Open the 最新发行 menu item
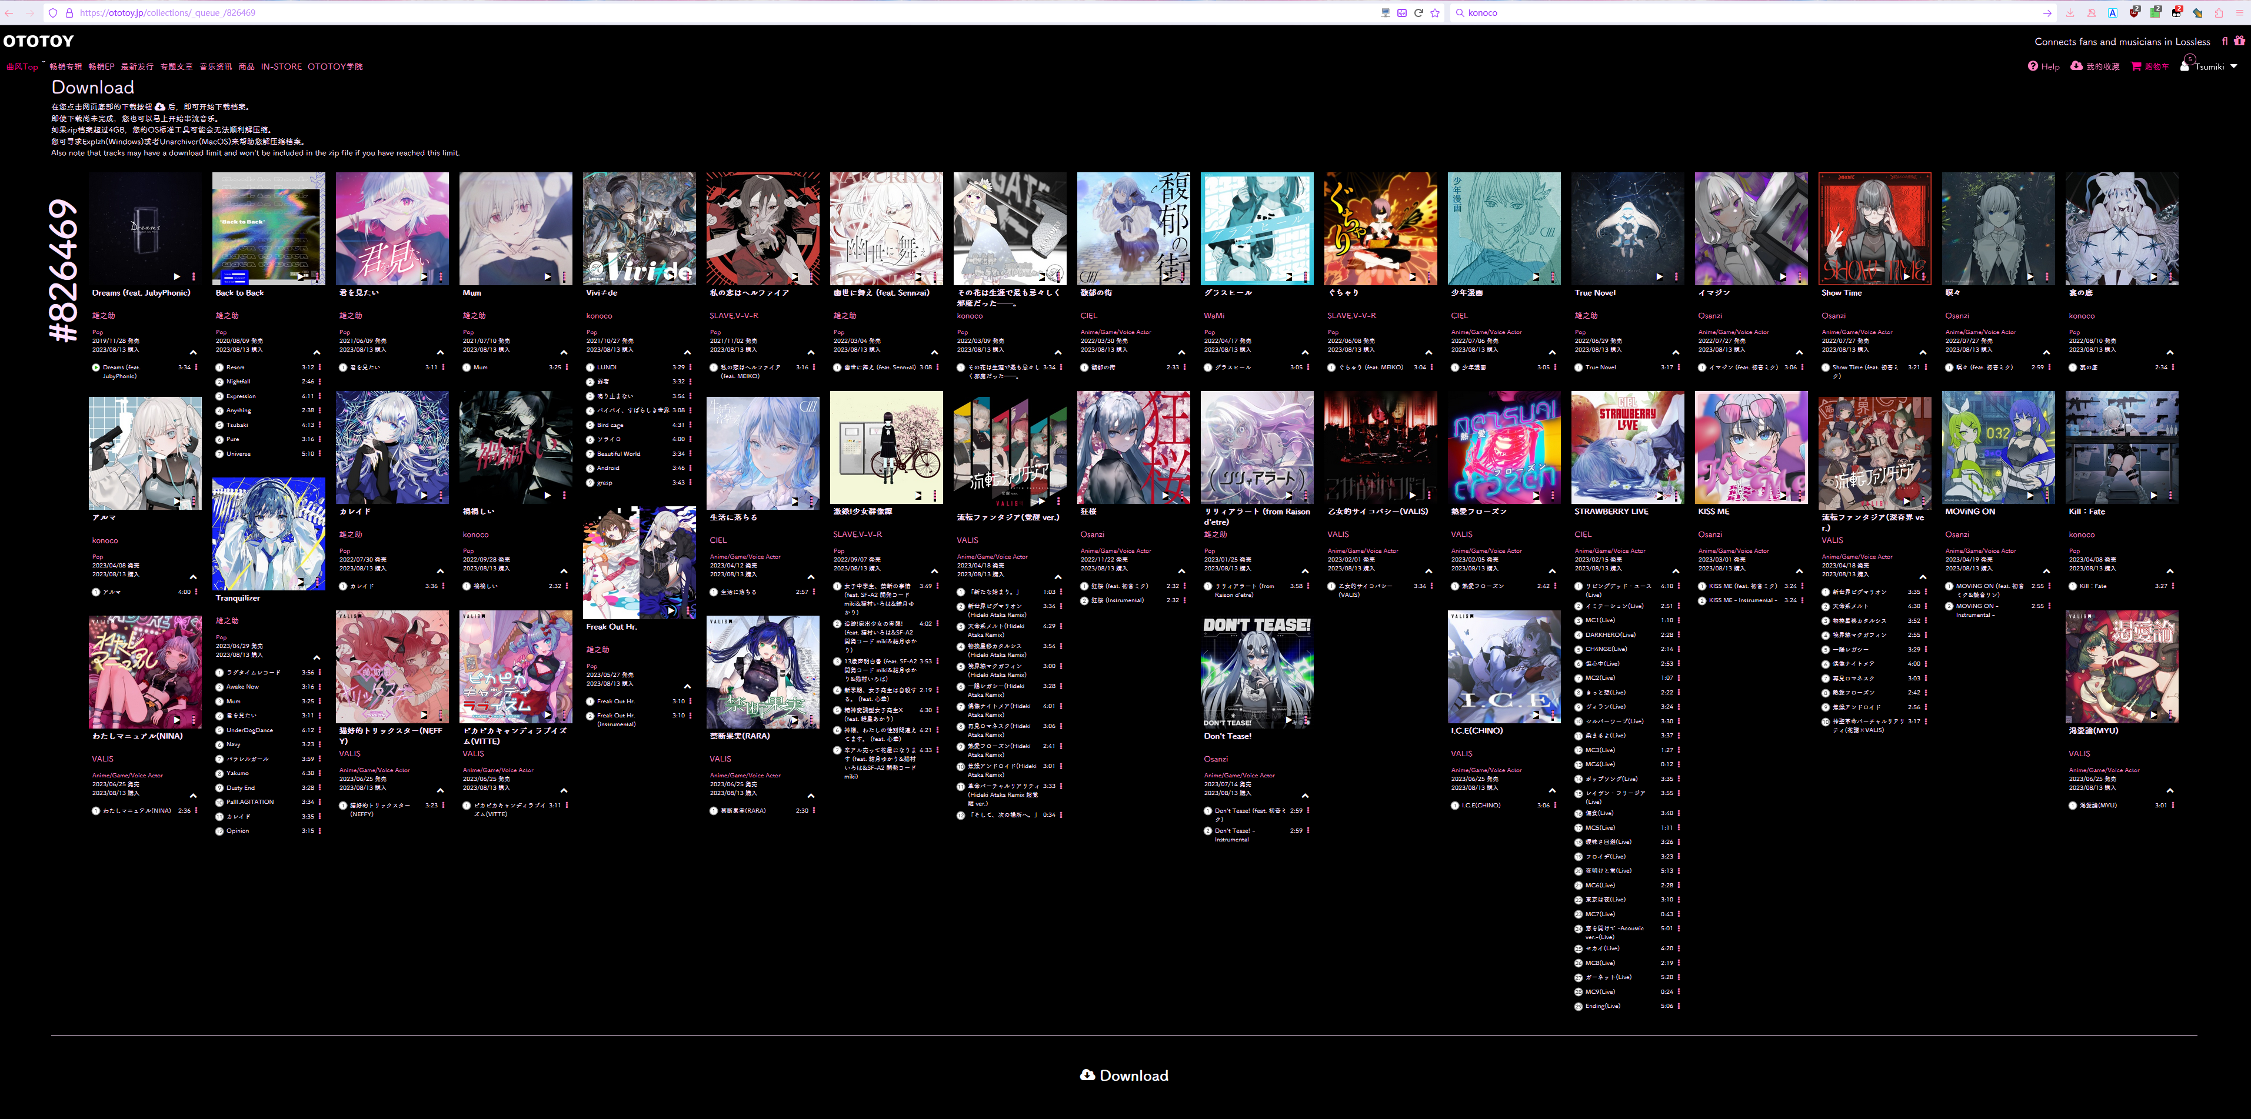This screenshot has width=2251, height=1119. (x=136, y=66)
